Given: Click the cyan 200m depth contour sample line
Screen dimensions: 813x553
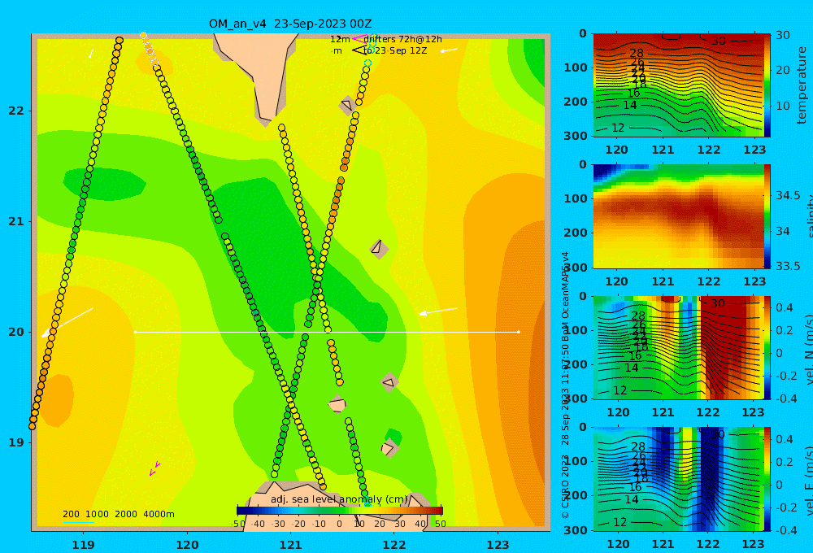Looking at the screenshot, I should tap(78, 522).
